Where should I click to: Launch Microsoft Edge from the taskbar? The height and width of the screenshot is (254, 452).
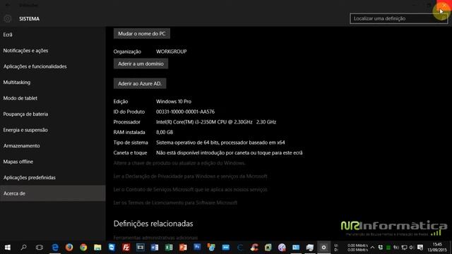point(55,248)
